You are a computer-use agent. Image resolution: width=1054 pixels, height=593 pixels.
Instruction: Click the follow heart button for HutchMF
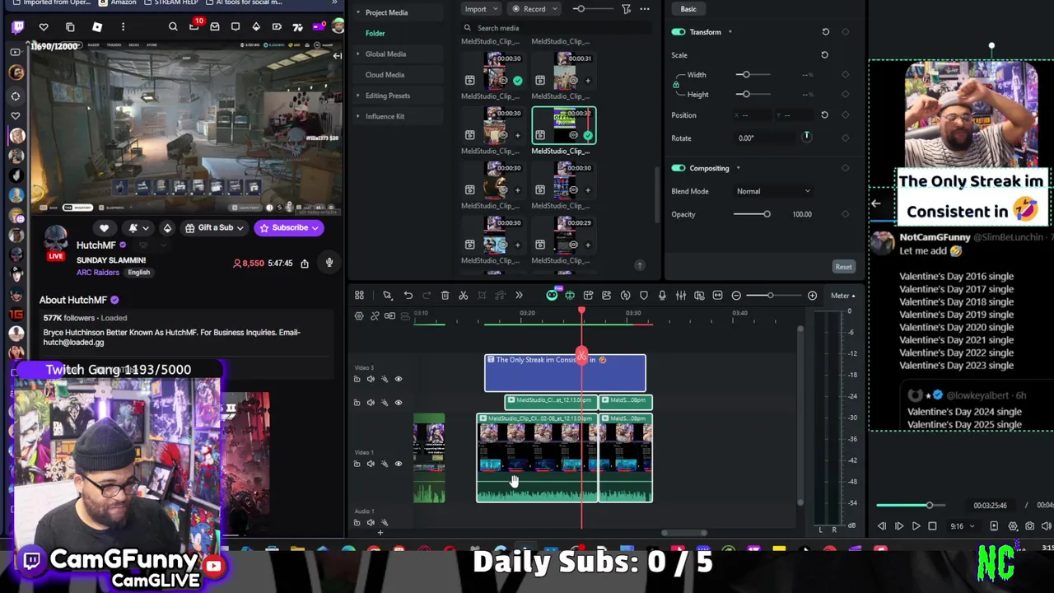click(x=104, y=227)
